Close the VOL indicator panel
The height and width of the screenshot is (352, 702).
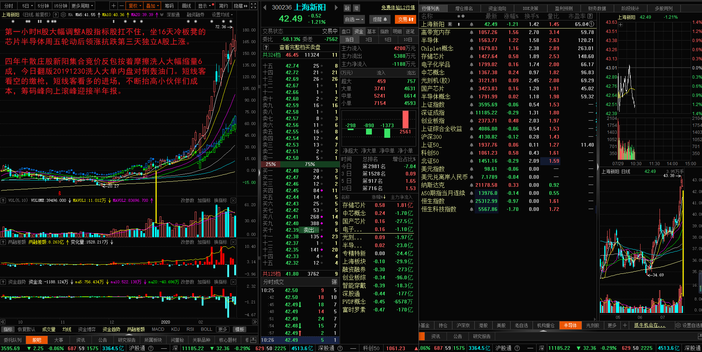(233, 200)
